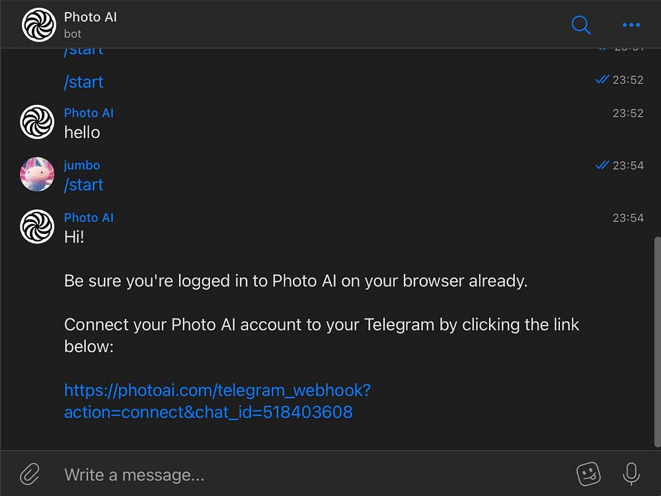Click the jumbo sender name
661x496 pixels.
click(82, 165)
